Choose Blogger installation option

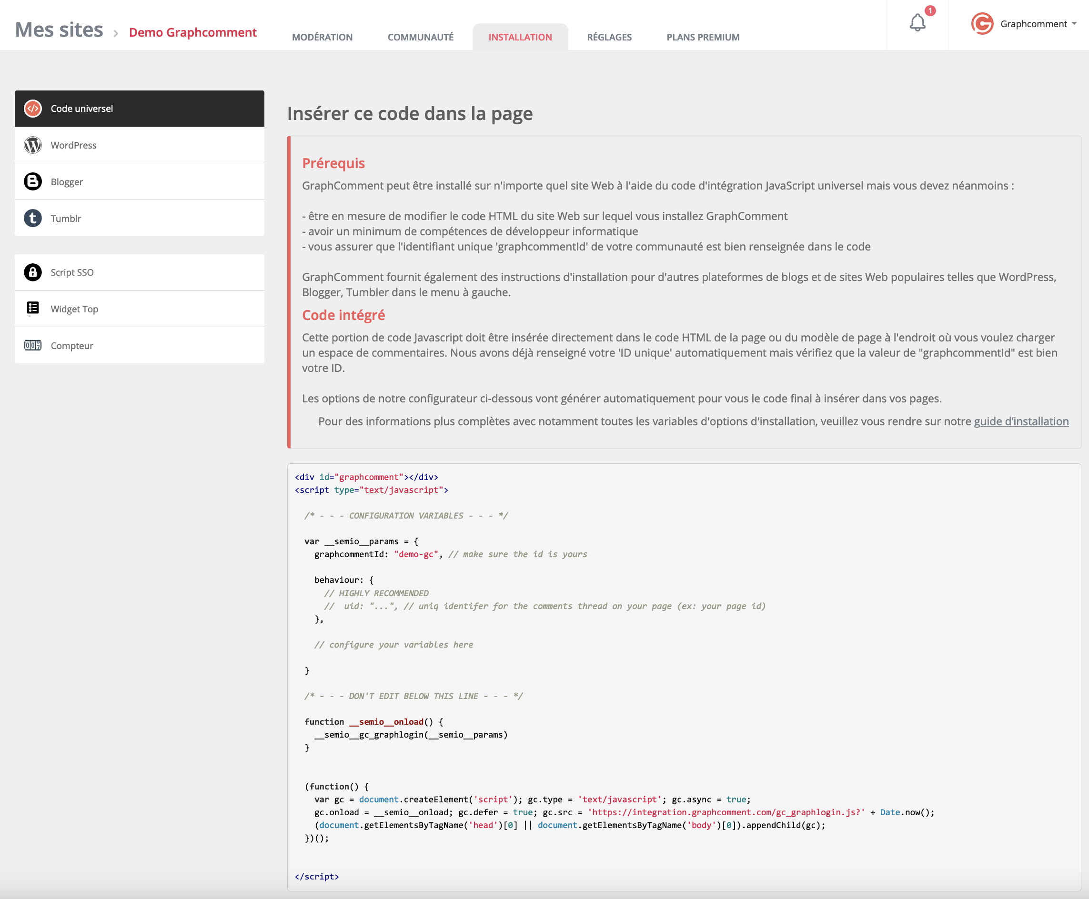tap(140, 182)
